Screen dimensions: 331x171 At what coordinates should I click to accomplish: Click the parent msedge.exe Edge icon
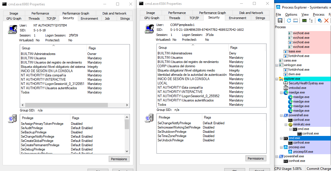tap(286, 93)
